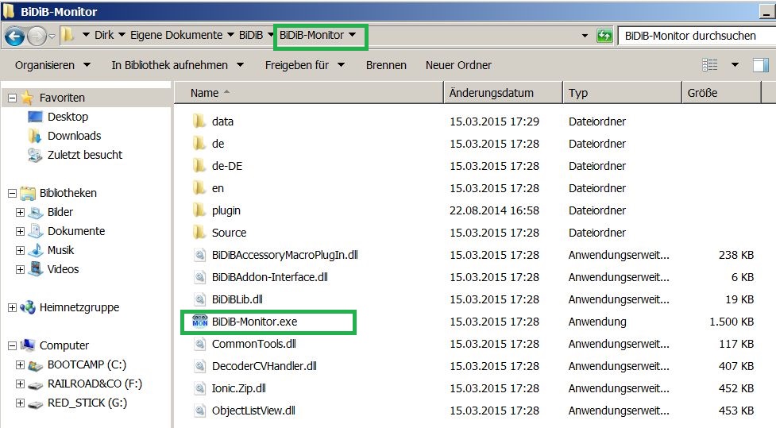Image resolution: width=776 pixels, height=428 pixels.
Task: Click the Favoriten star icon
Action: (x=27, y=98)
